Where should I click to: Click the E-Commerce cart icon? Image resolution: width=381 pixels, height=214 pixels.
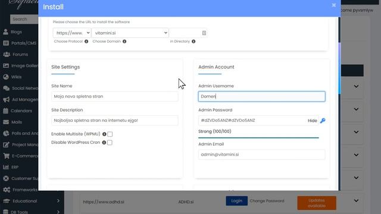coord(7,156)
